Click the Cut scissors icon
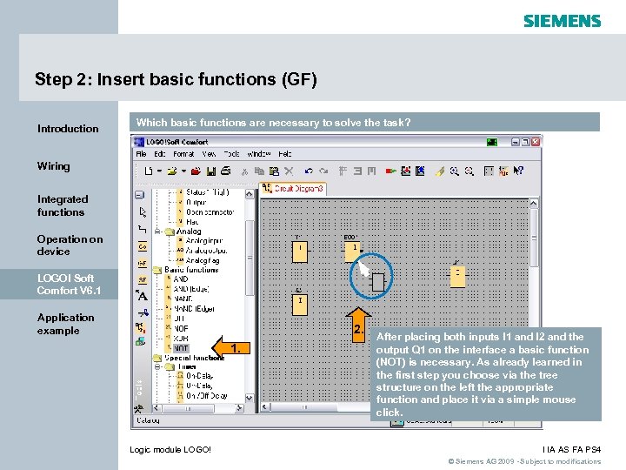The width and height of the screenshot is (626, 470). [244, 171]
